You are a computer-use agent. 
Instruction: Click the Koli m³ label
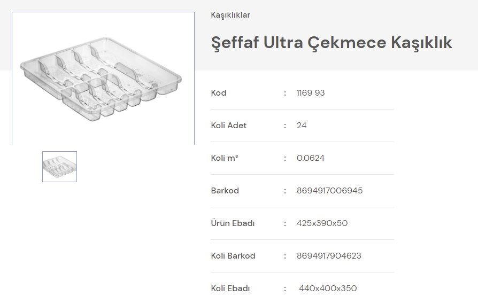coord(225,158)
